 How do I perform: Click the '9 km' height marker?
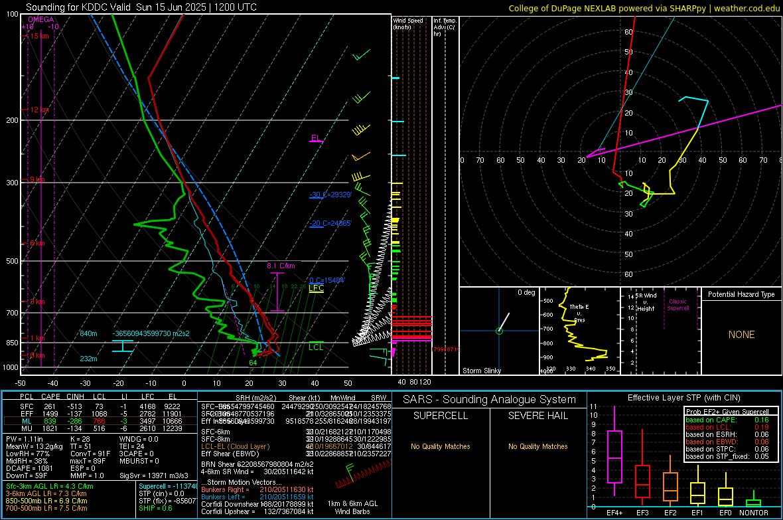(38, 179)
